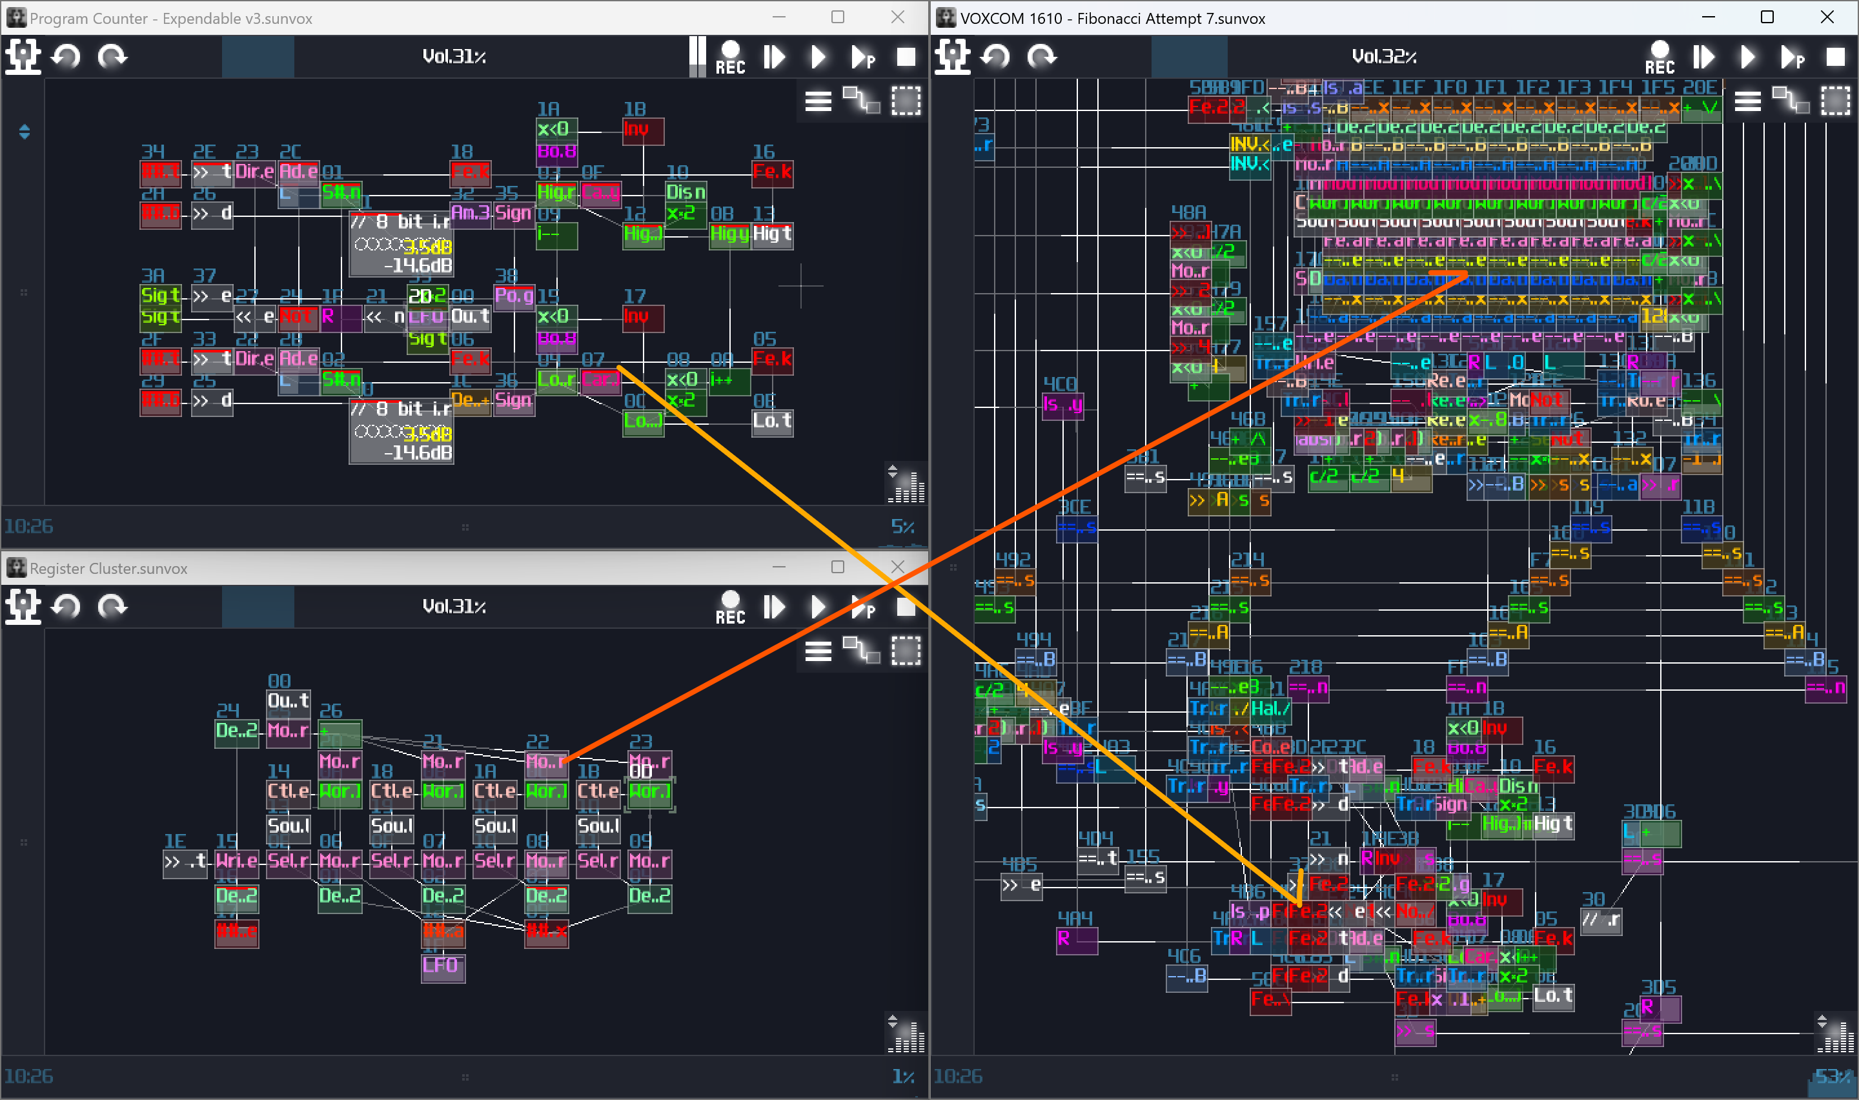Redo in VOXCOM 1610 window
Viewport: 1859px width, 1100px height.
(1042, 56)
